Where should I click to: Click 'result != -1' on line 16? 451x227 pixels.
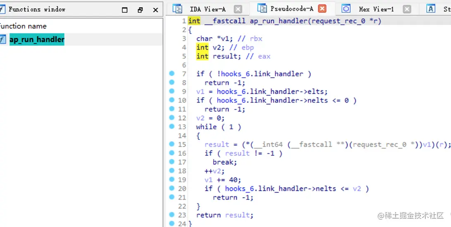coord(250,153)
